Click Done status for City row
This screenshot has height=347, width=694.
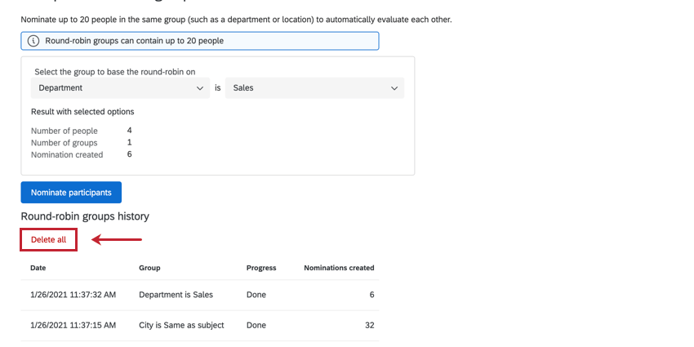pos(256,325)
